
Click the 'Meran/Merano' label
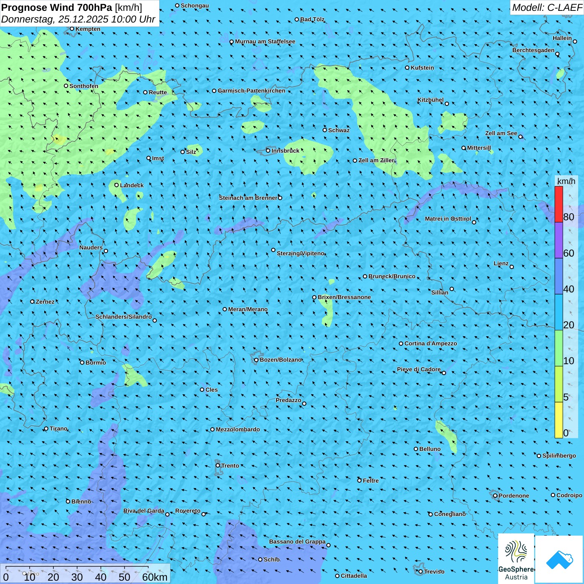click(248, 310)
